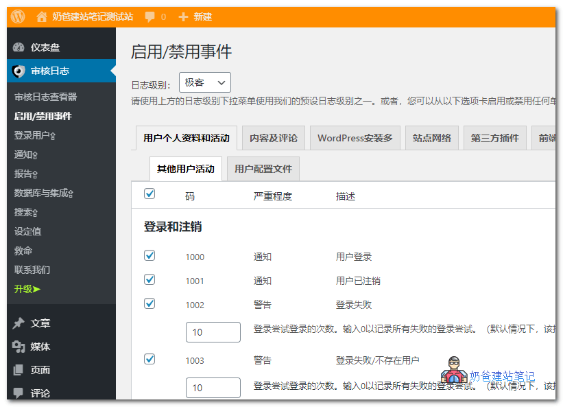Uncheck the select-all checkbox in table header
Screen dimensions: 563x407
pos(149,194)
